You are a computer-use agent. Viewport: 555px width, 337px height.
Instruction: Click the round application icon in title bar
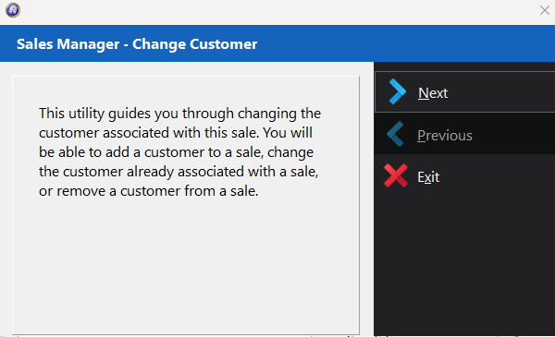coord(13,10)
